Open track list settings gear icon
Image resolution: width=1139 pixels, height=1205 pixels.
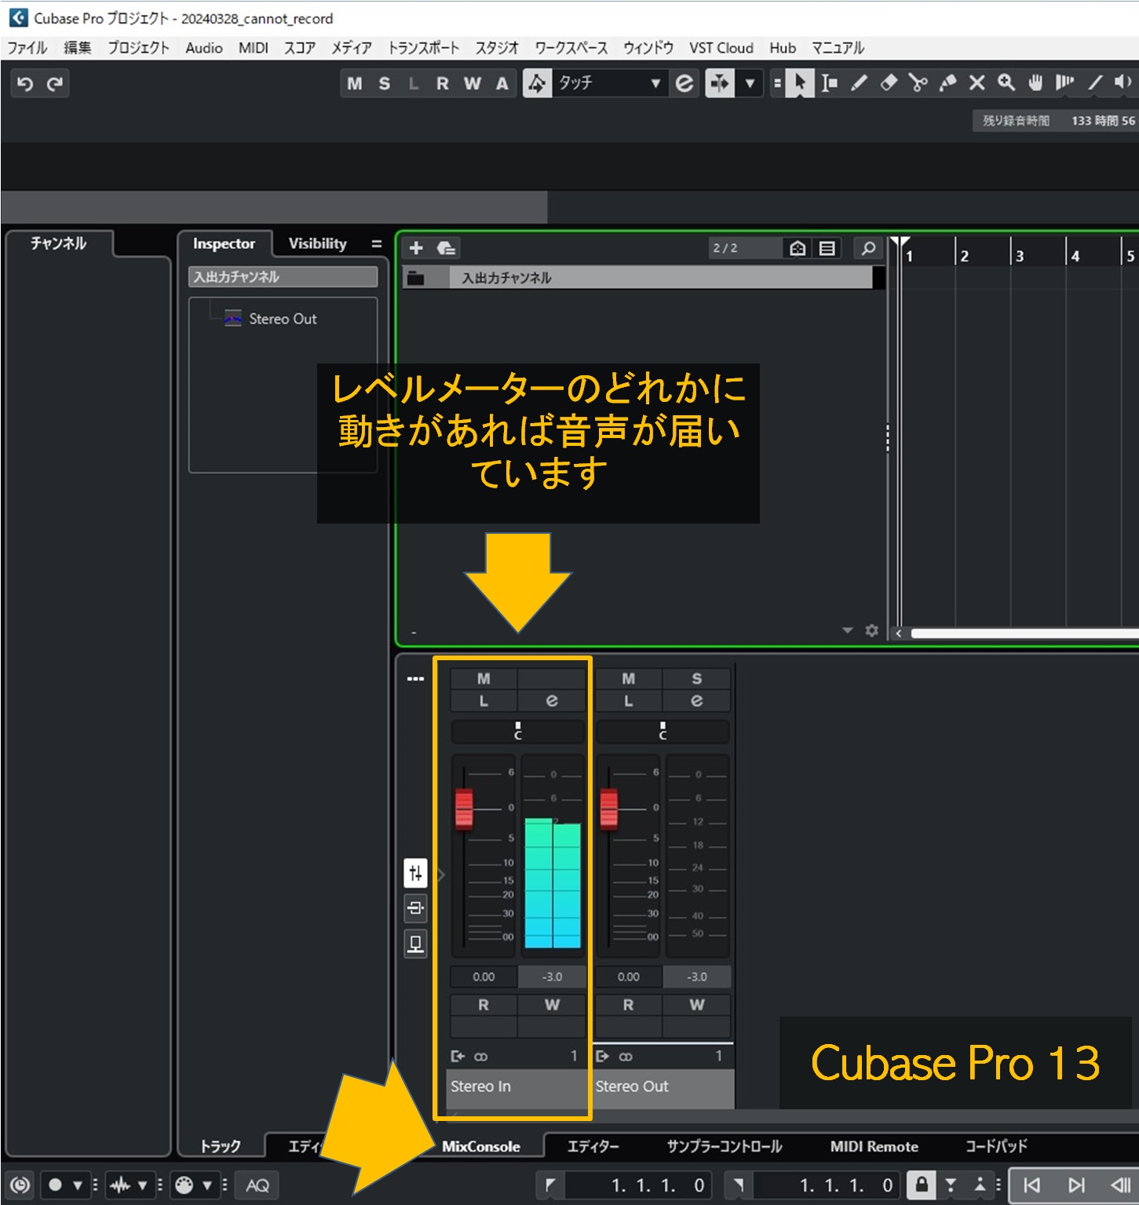871,630
